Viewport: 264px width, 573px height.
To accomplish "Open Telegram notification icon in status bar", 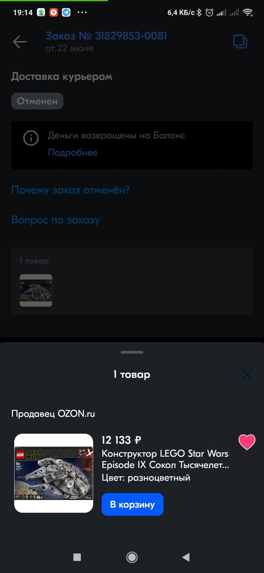I will [66, 12].
